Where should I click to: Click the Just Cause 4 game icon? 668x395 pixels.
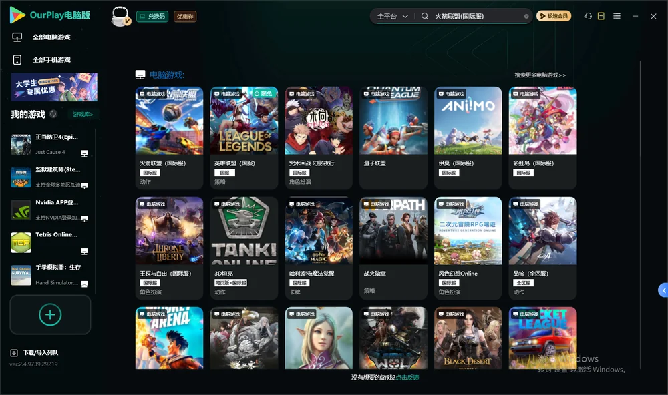[21, 145]
